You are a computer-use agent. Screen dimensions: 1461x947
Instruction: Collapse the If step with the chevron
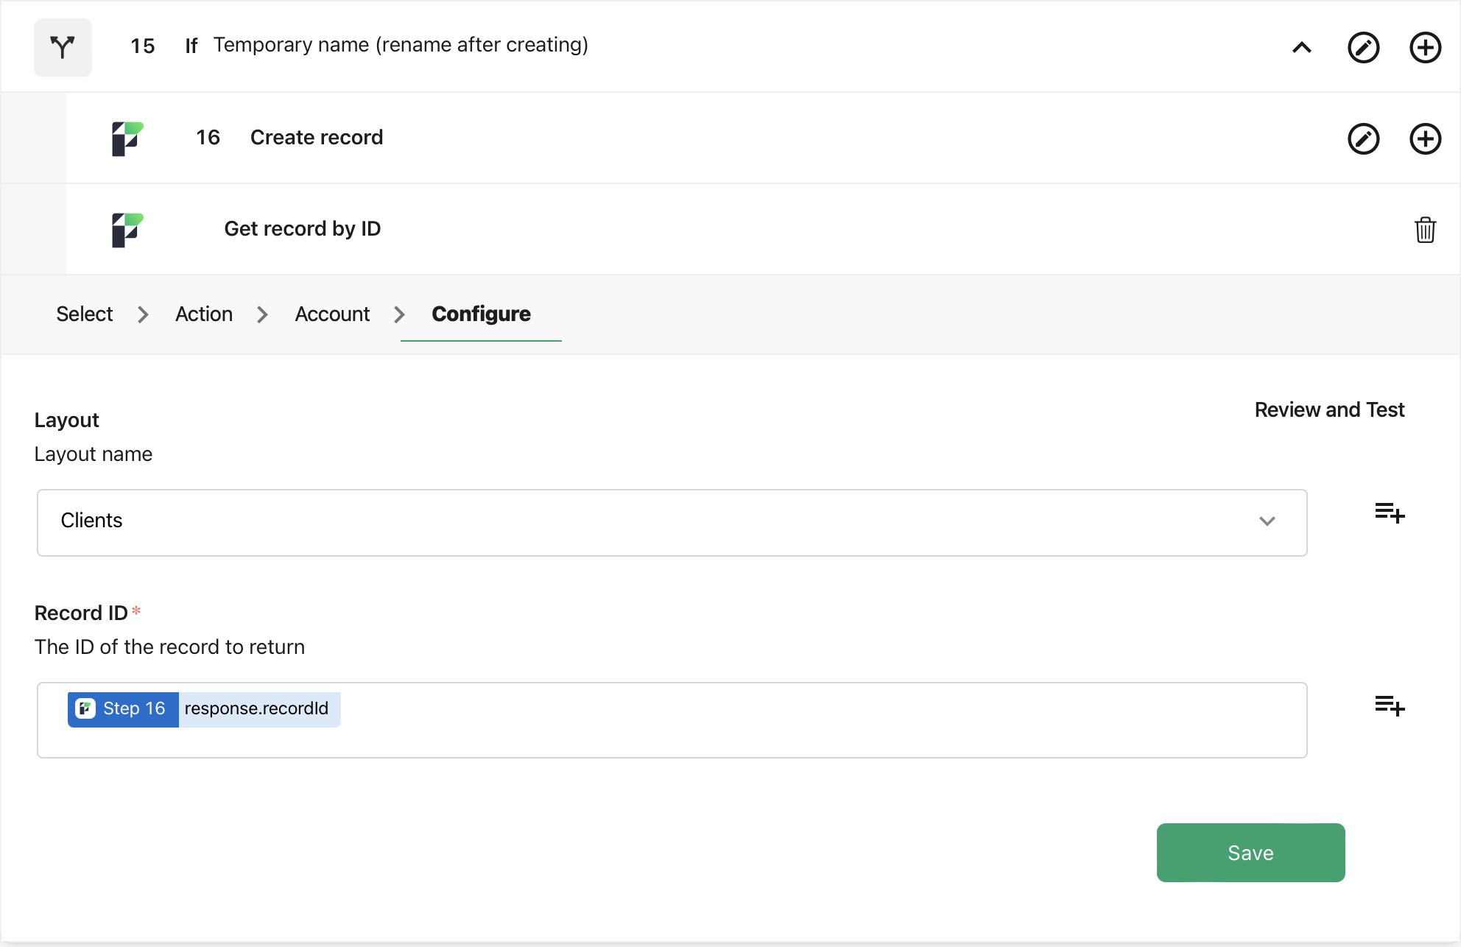pyautogui.click(x=1302, y=47)
